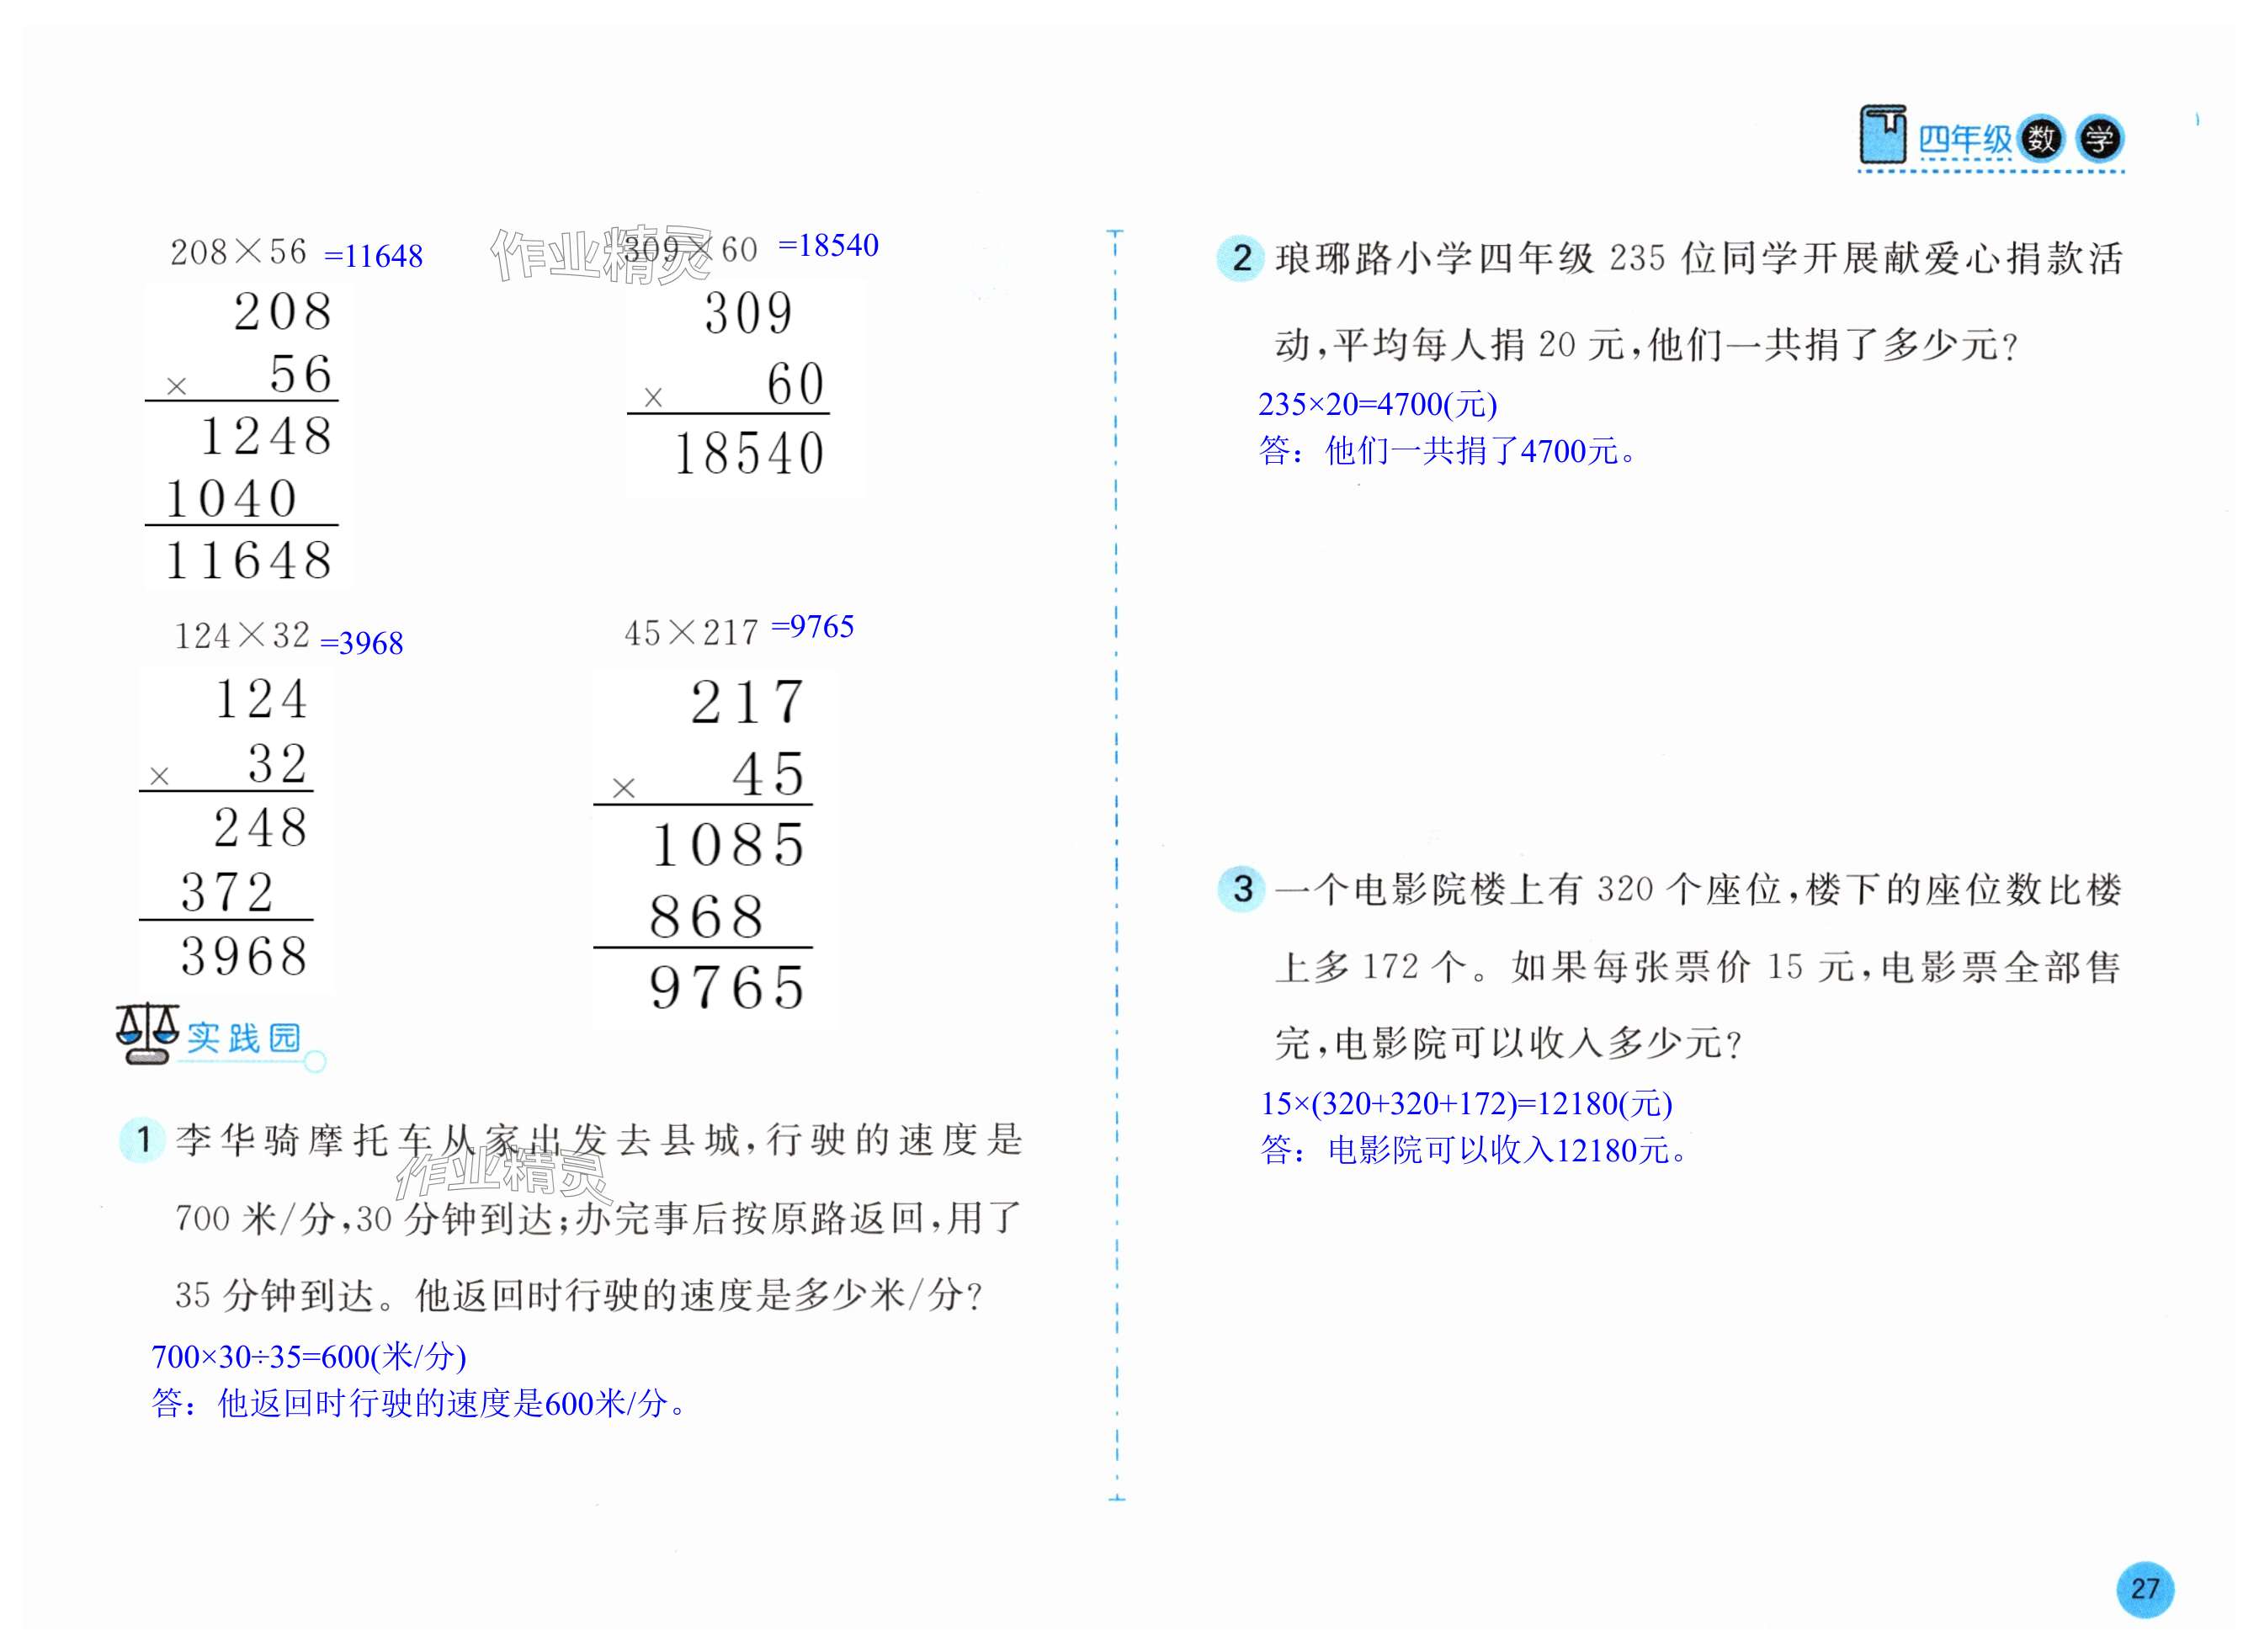Select the circled number 3 question badge
2259x1652 pixels.
tap(1242, 888)
